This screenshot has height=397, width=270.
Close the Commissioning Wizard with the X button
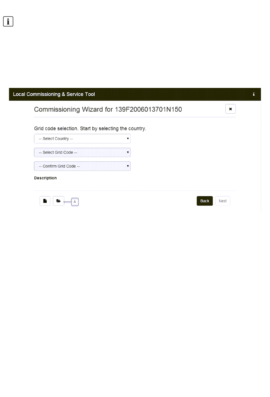click(230, 109)
